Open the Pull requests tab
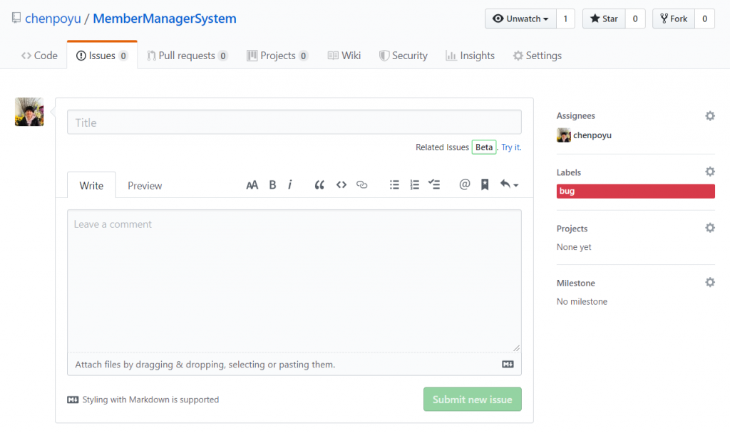This screenshot has width=730, height=433. point(187,56)
